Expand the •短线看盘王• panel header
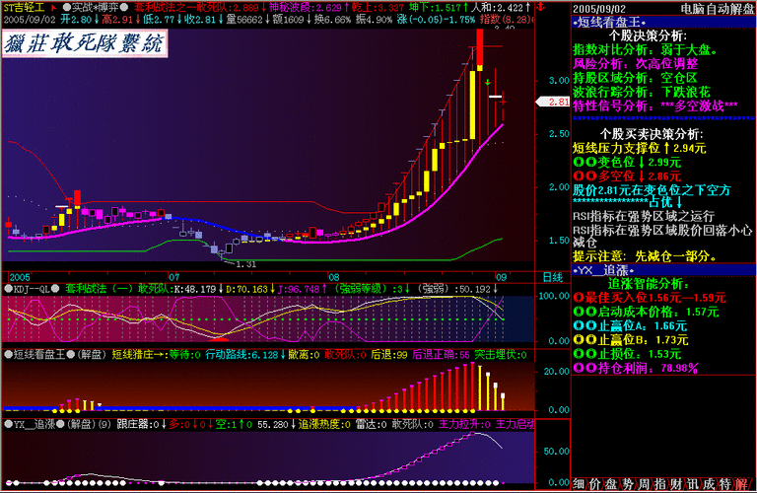The width and height of the screenshot is (757, 493). 609,22
